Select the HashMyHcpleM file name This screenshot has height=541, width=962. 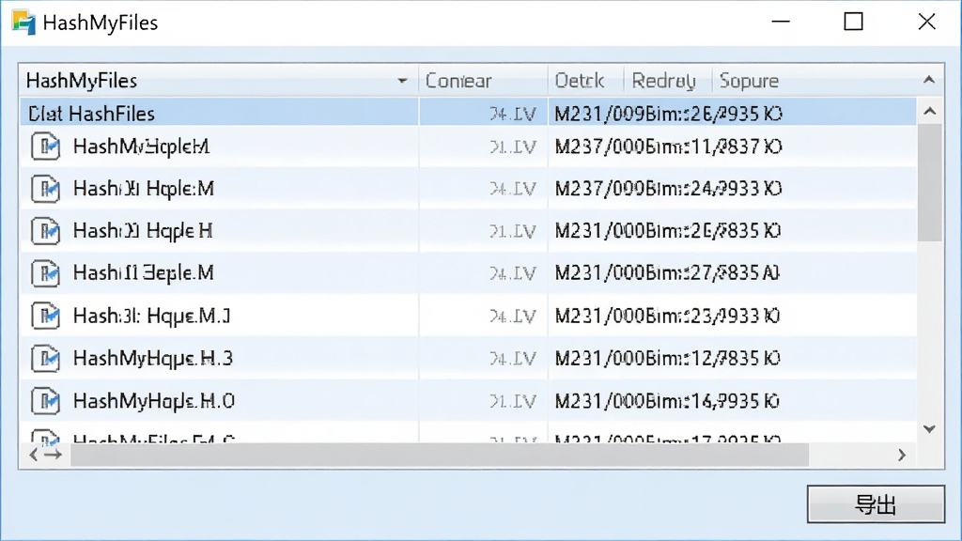tap(141, 147)
